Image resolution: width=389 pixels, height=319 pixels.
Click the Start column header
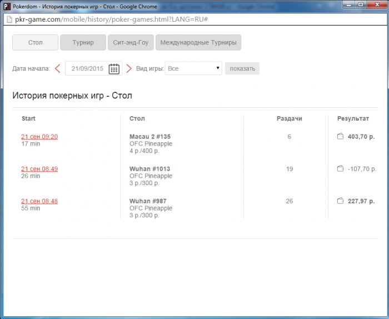tap(28, 118)
